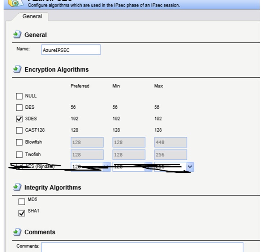Click the Blowfish Max 448 field
Viewport: 280px width, 252px height.
click(171, 142)
